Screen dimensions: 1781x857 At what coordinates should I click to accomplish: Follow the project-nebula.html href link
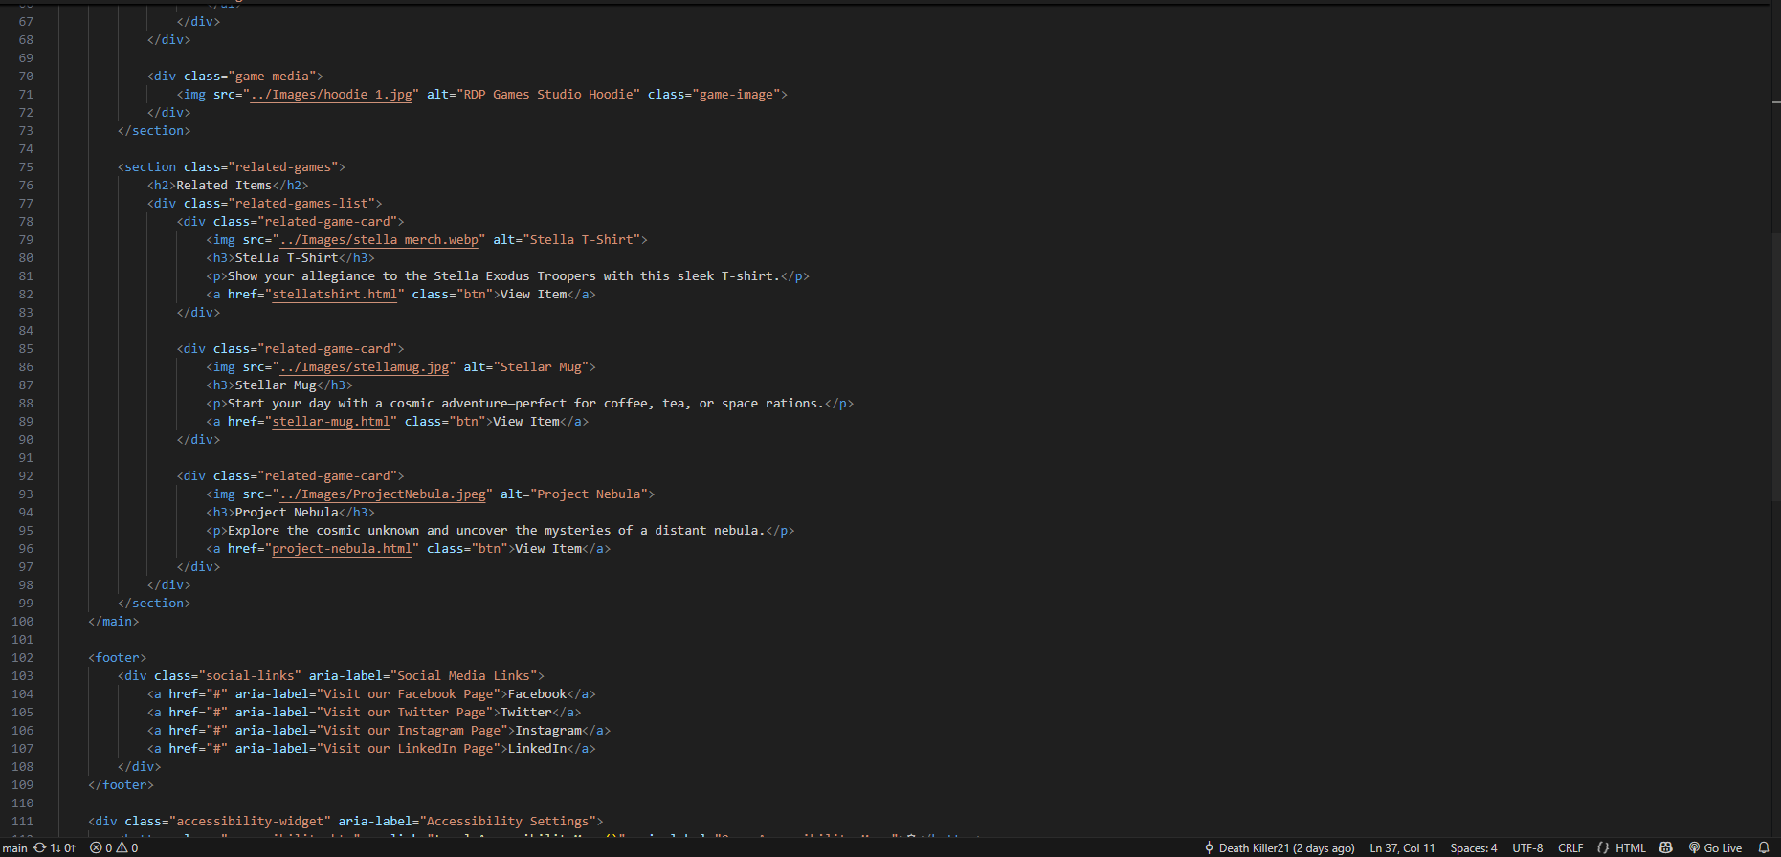(343, 549)
